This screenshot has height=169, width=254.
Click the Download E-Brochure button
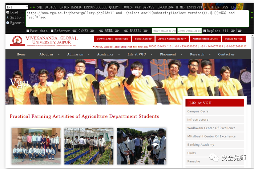pyautogui.click(x=112, y=39)
